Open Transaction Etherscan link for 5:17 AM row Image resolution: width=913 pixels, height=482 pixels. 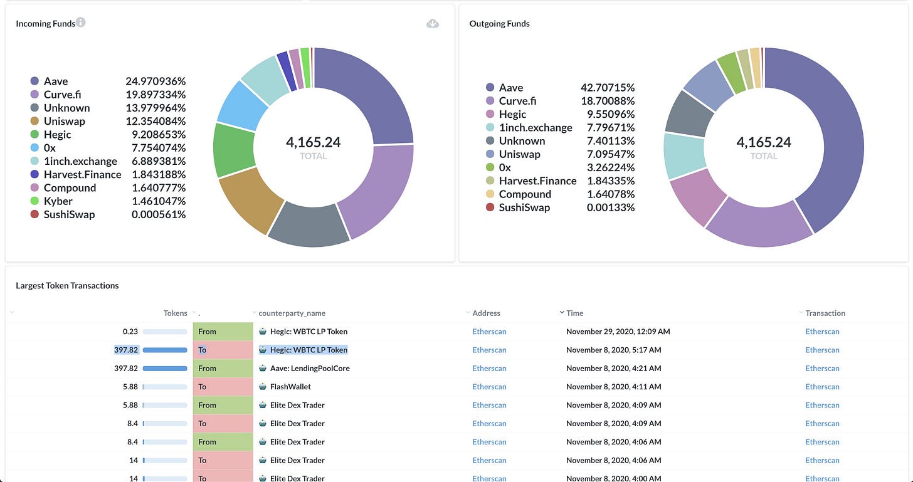(x=822, y=350)
